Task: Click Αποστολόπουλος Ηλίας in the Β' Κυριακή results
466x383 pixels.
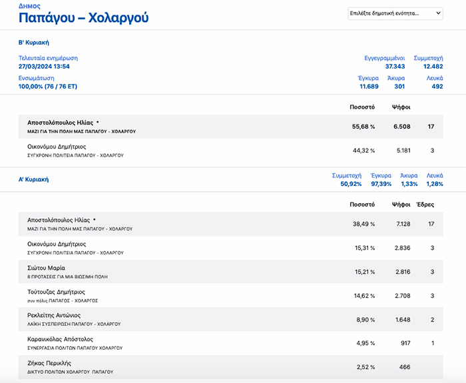Action: pos(60,123)
